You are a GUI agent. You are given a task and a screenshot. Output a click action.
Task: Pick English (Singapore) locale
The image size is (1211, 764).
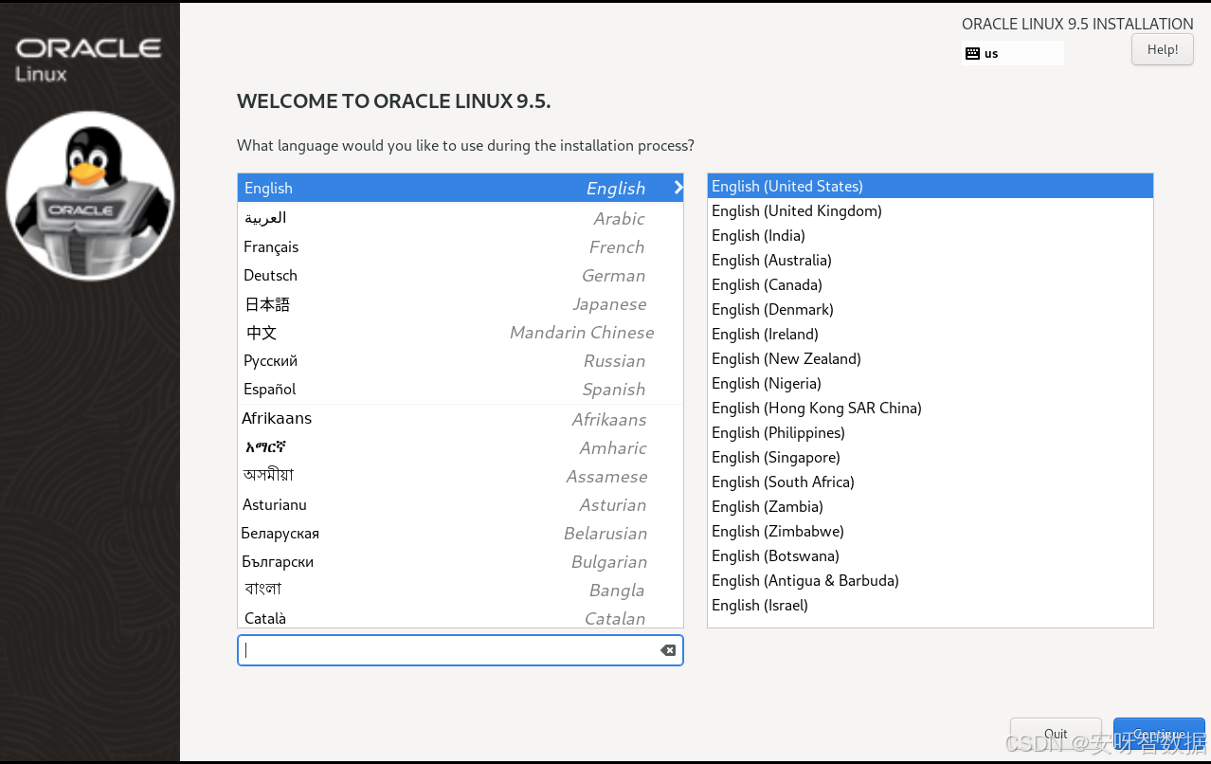(x=931, y=457)
